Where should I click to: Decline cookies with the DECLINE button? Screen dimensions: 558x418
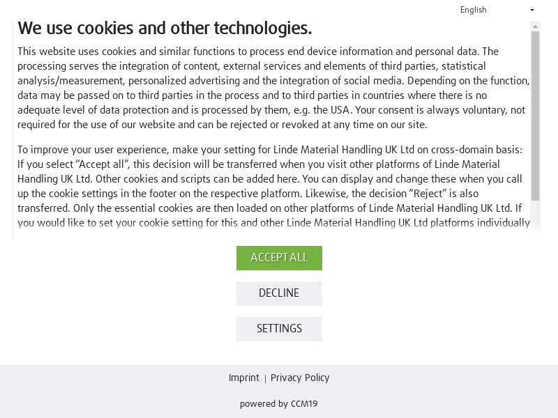coord(279,293)
